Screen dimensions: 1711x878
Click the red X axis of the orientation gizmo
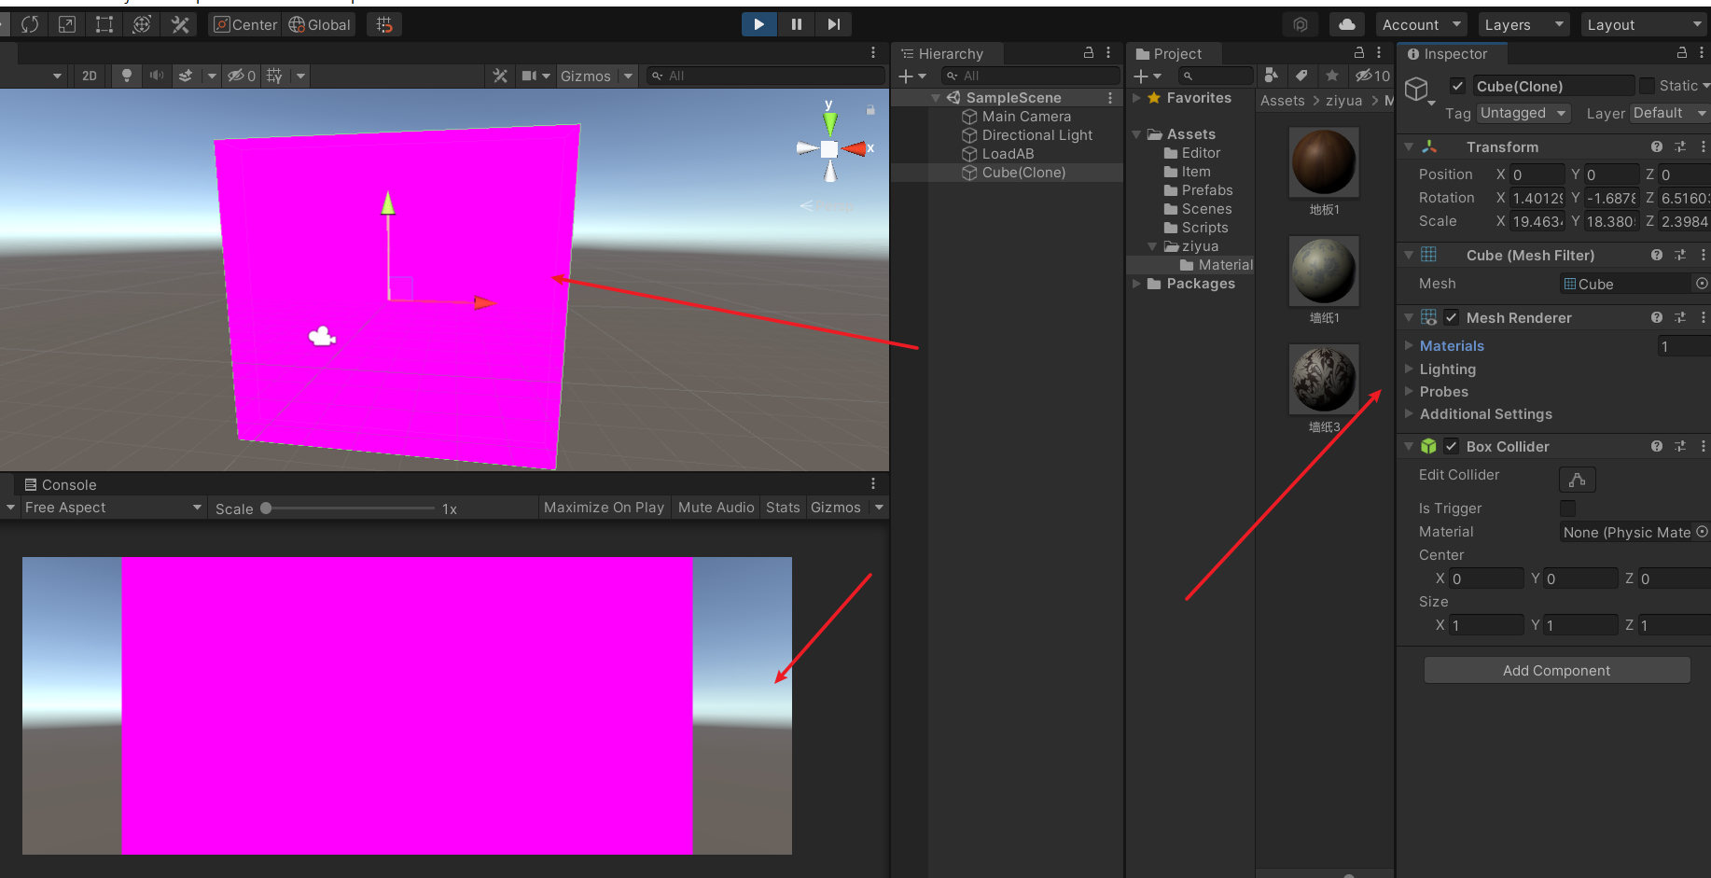pos(855,148)
